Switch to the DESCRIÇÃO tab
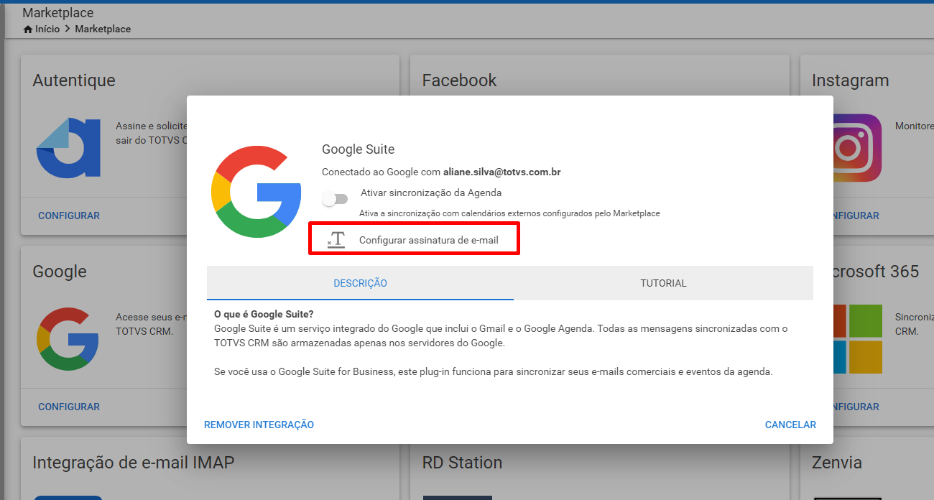 [360, 283]
